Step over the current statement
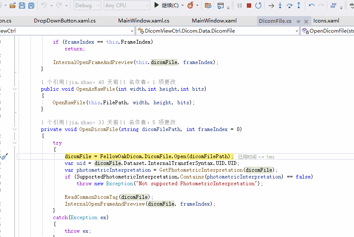The image size is (354, 237). point(290,6)
